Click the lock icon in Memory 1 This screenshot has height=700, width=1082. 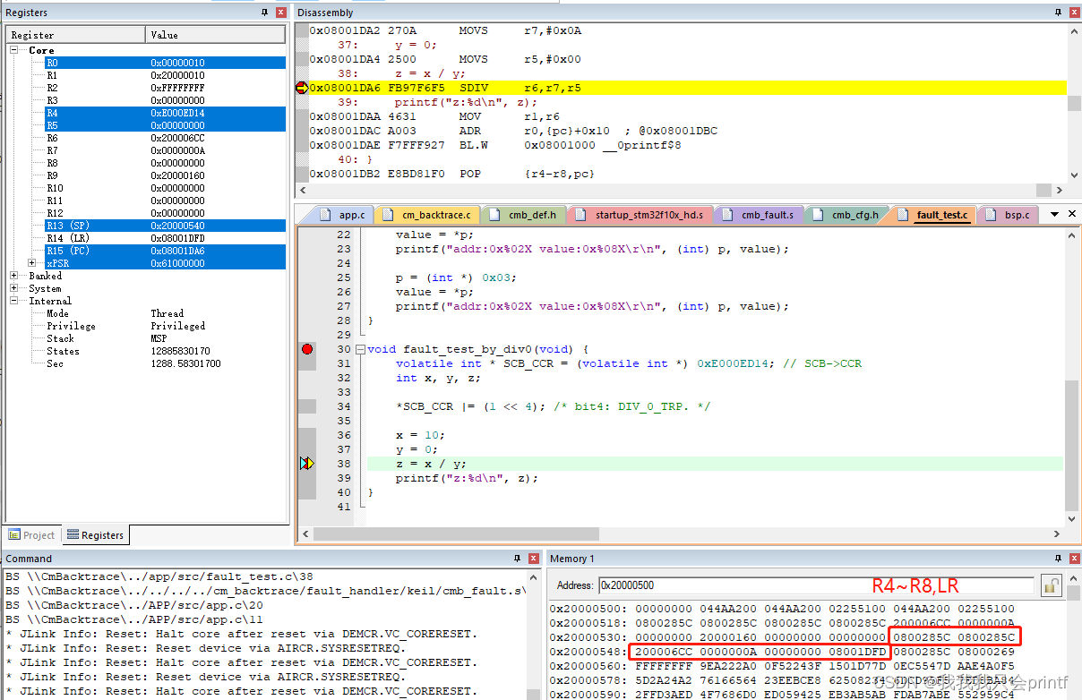point(1051,585)
